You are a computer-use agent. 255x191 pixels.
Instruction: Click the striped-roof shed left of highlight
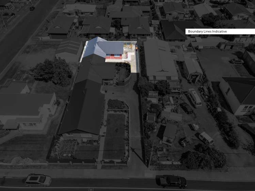coord(68,50)
